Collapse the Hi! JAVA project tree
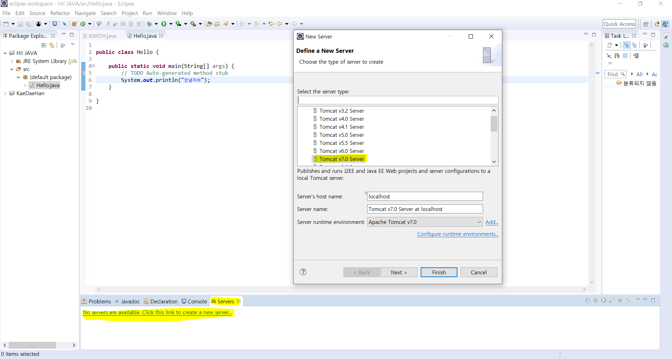The width and height of the screenshot is (672, 359). pyautogui.click(x=5, y=53)
